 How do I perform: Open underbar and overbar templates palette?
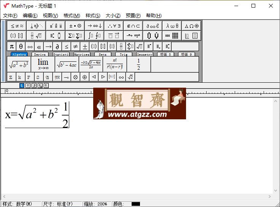coord(114,35)
